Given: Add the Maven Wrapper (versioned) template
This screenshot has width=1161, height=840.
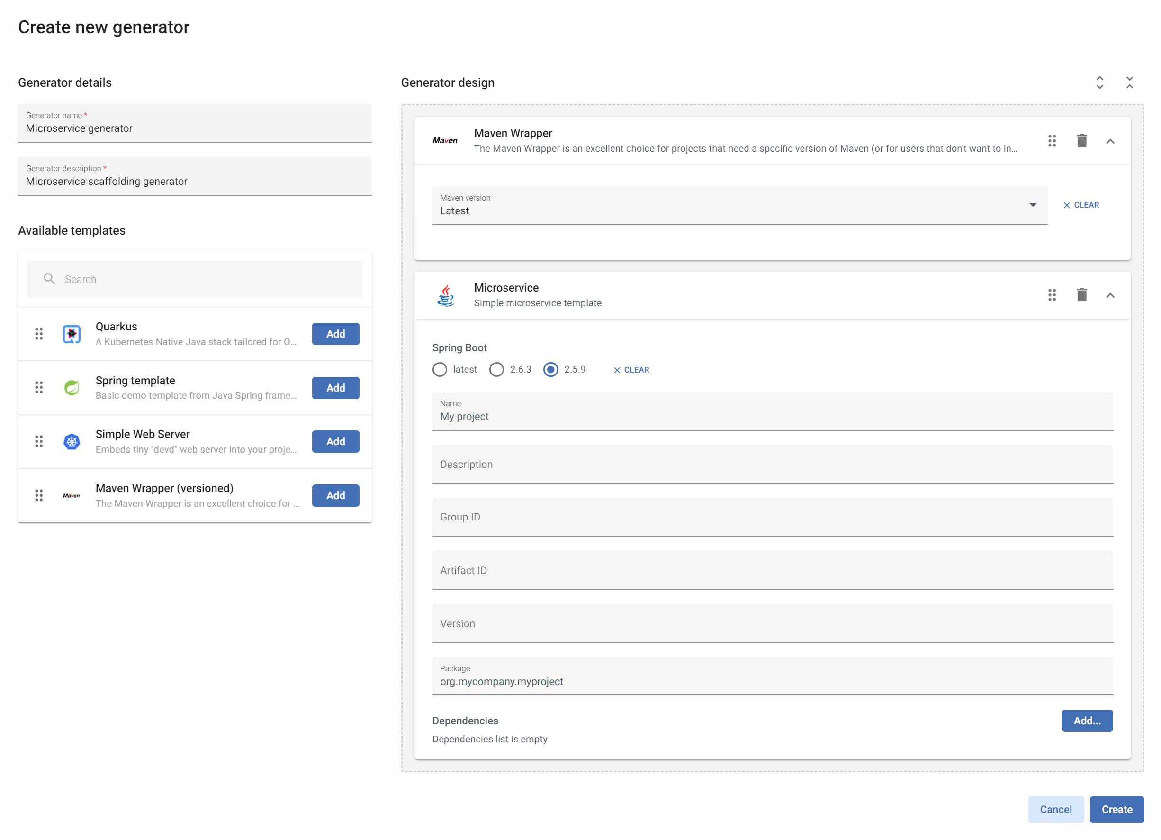Looking at the screenshot, I should [x=336, y=496].
